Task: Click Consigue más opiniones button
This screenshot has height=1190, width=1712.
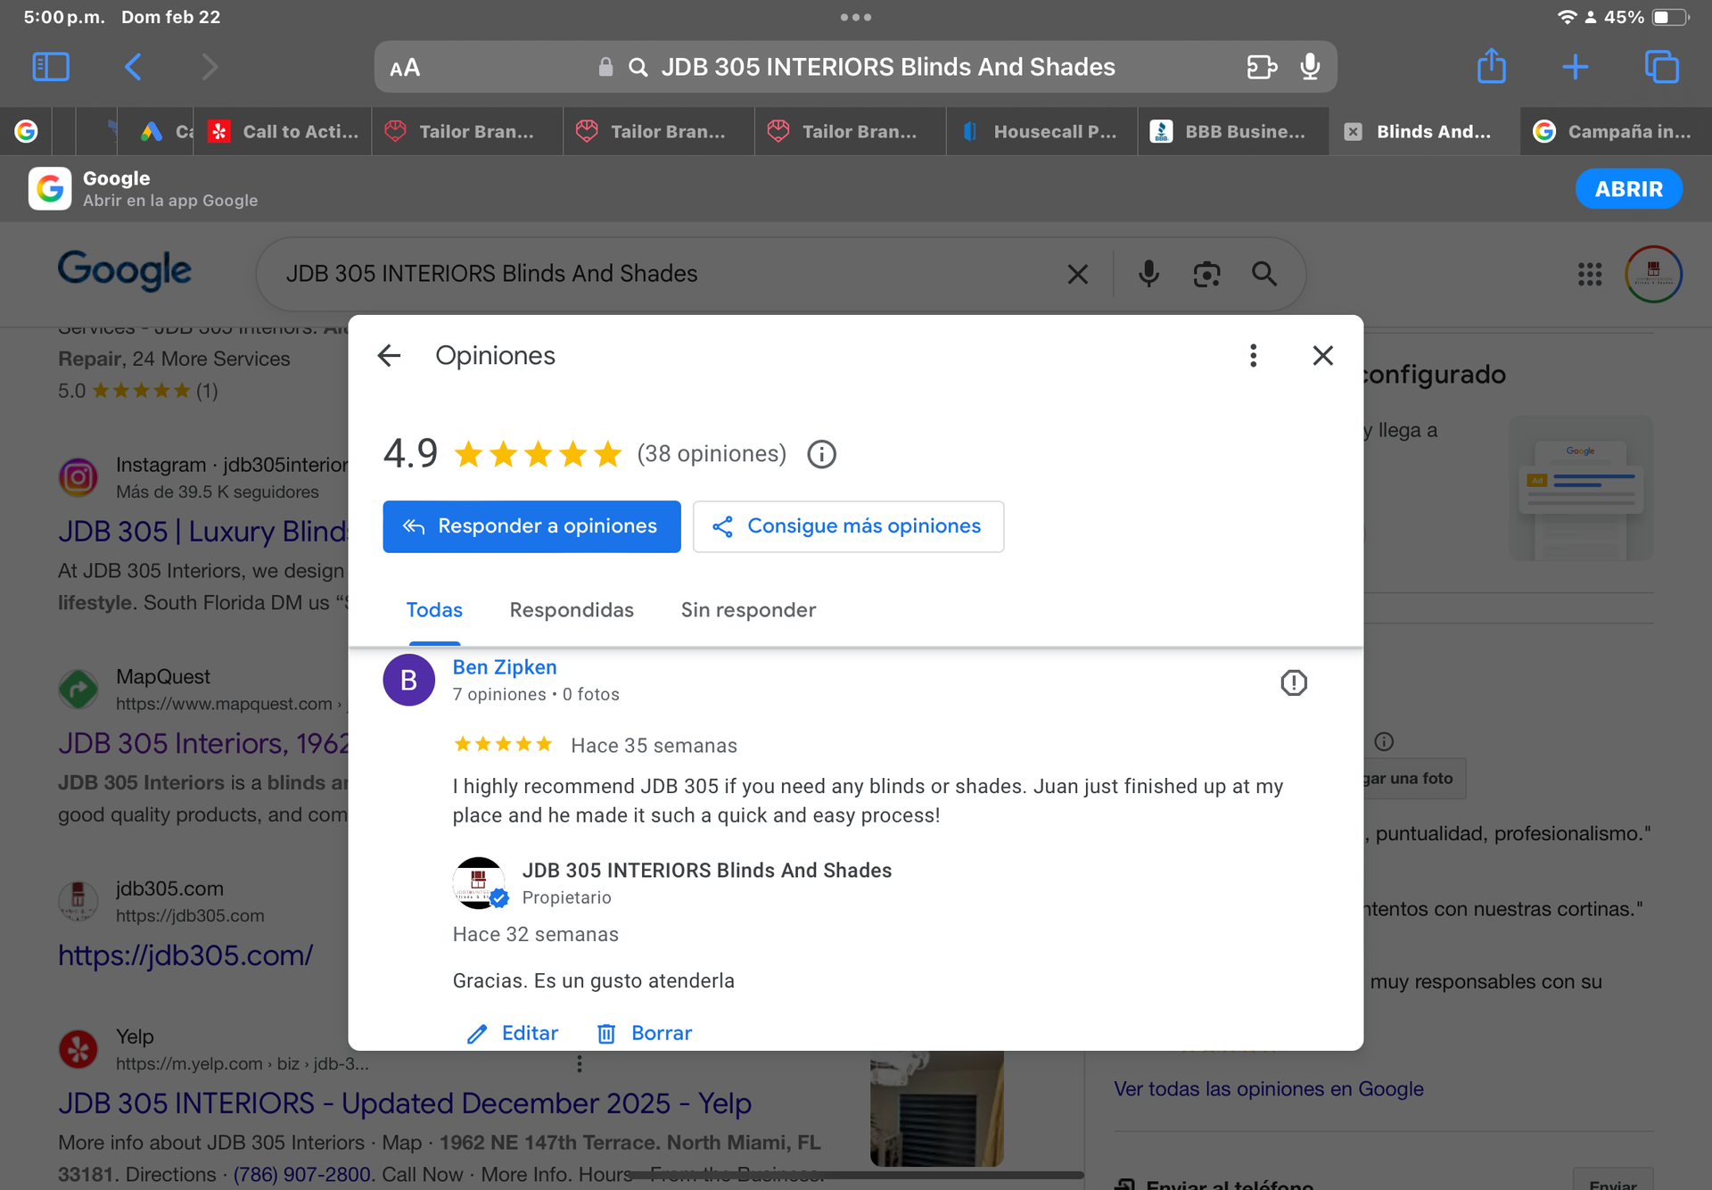Action: pyautogui.click(x=848, y=526)
